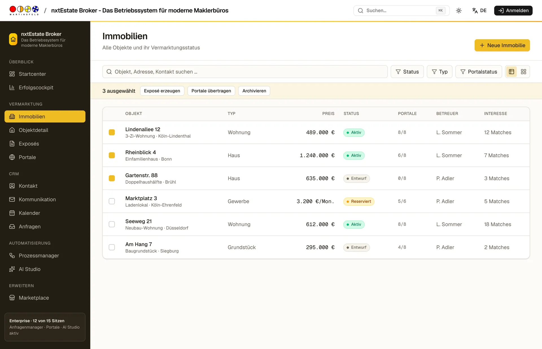Click the Neue Immobilie button
This screenshot has height=349, width=542.
pos(502,45)
